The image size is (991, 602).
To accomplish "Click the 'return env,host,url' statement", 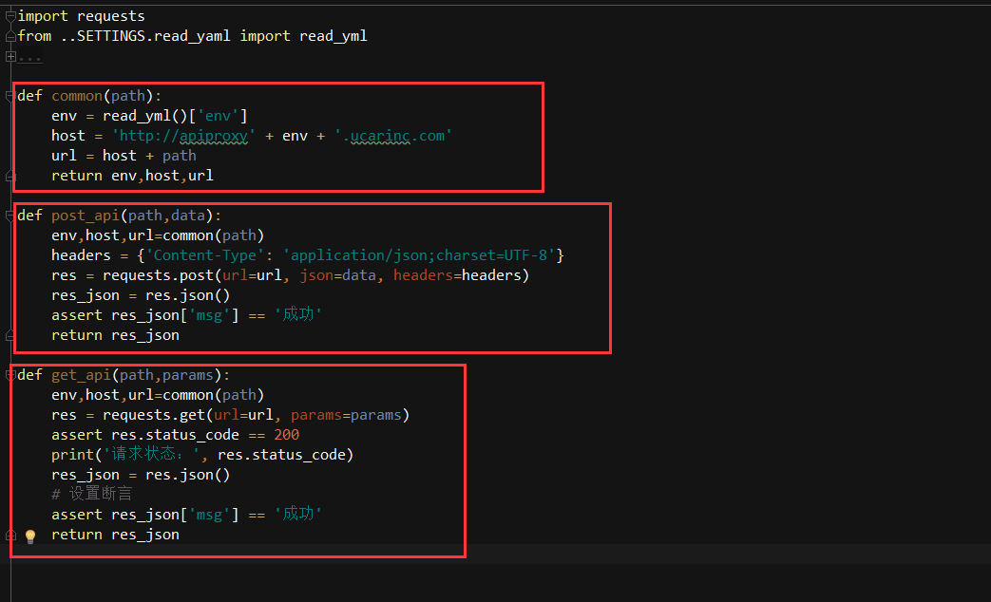I will [132, 176].
